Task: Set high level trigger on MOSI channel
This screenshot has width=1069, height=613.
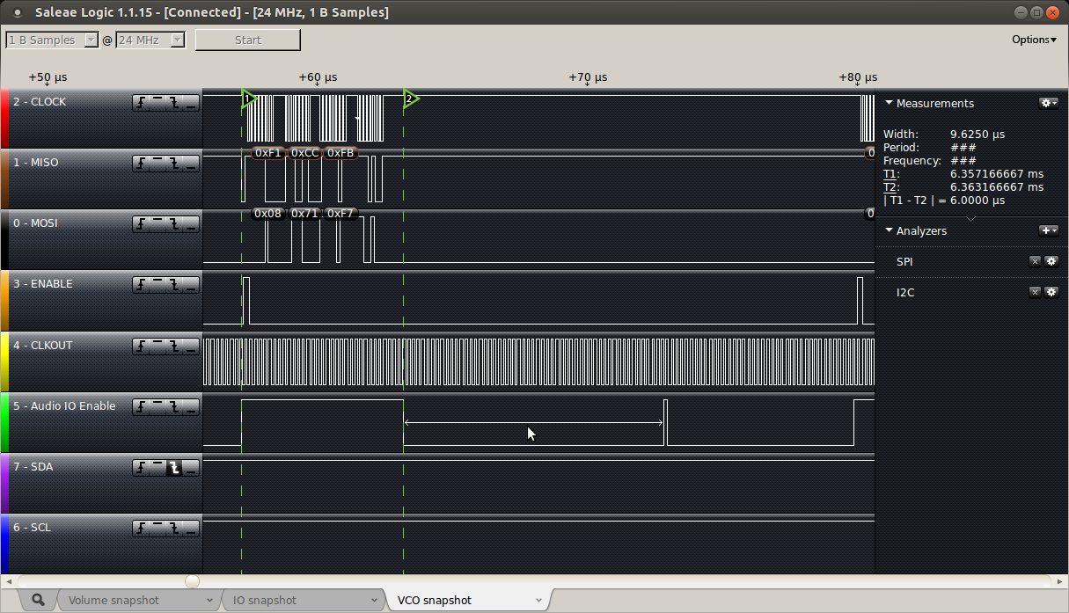Action: click(158, 224)
